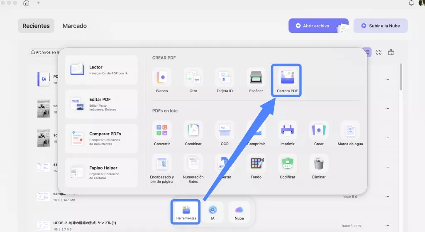Open more options for hace 6 d row
The image size is (425, 232).
tap(387, 196)
